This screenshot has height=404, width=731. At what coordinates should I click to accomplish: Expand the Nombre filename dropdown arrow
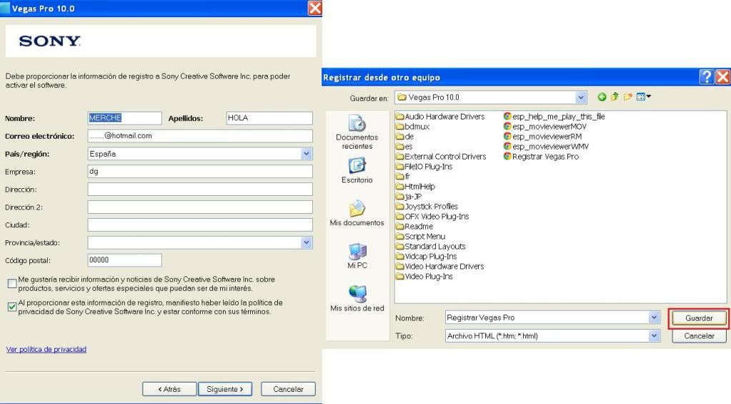point(654,317)
